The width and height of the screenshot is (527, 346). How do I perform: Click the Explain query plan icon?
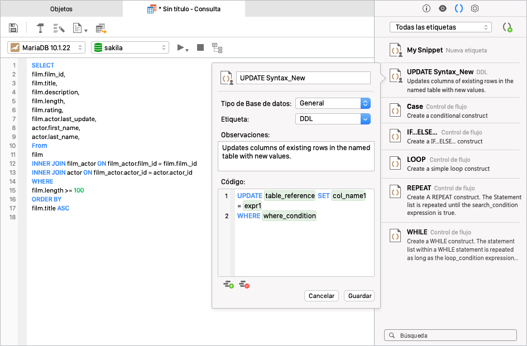click(217, 47)
